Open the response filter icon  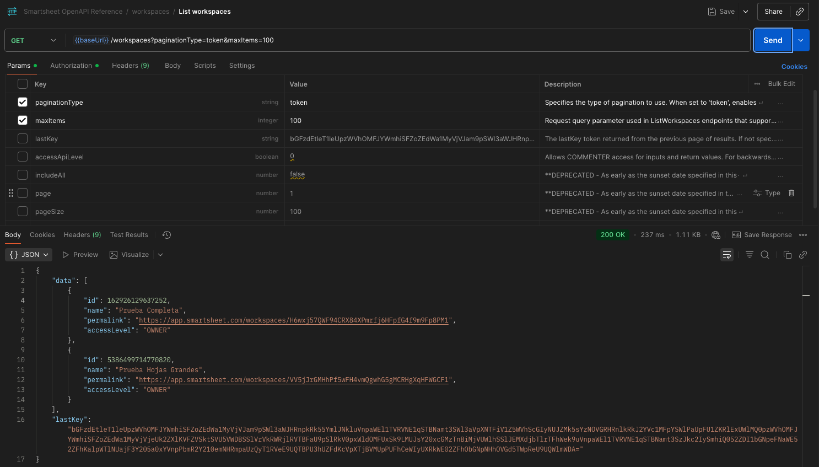coord(750,255)
